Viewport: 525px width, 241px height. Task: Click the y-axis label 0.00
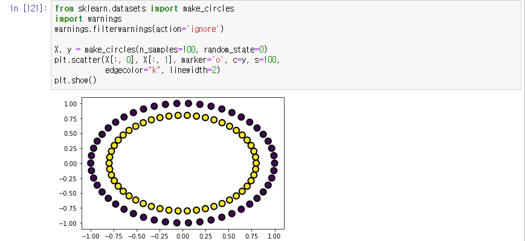[x=70, y=163]
